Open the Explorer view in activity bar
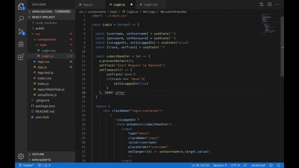Screen dimensions: 299x168 tap(21, 7)
